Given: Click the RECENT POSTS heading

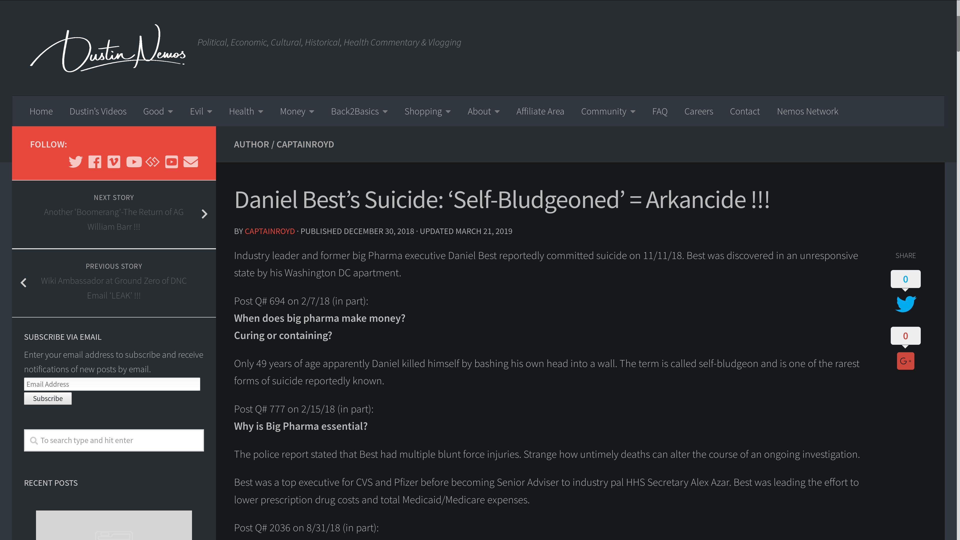Looking at the screenshot, I should click(51, 483).
